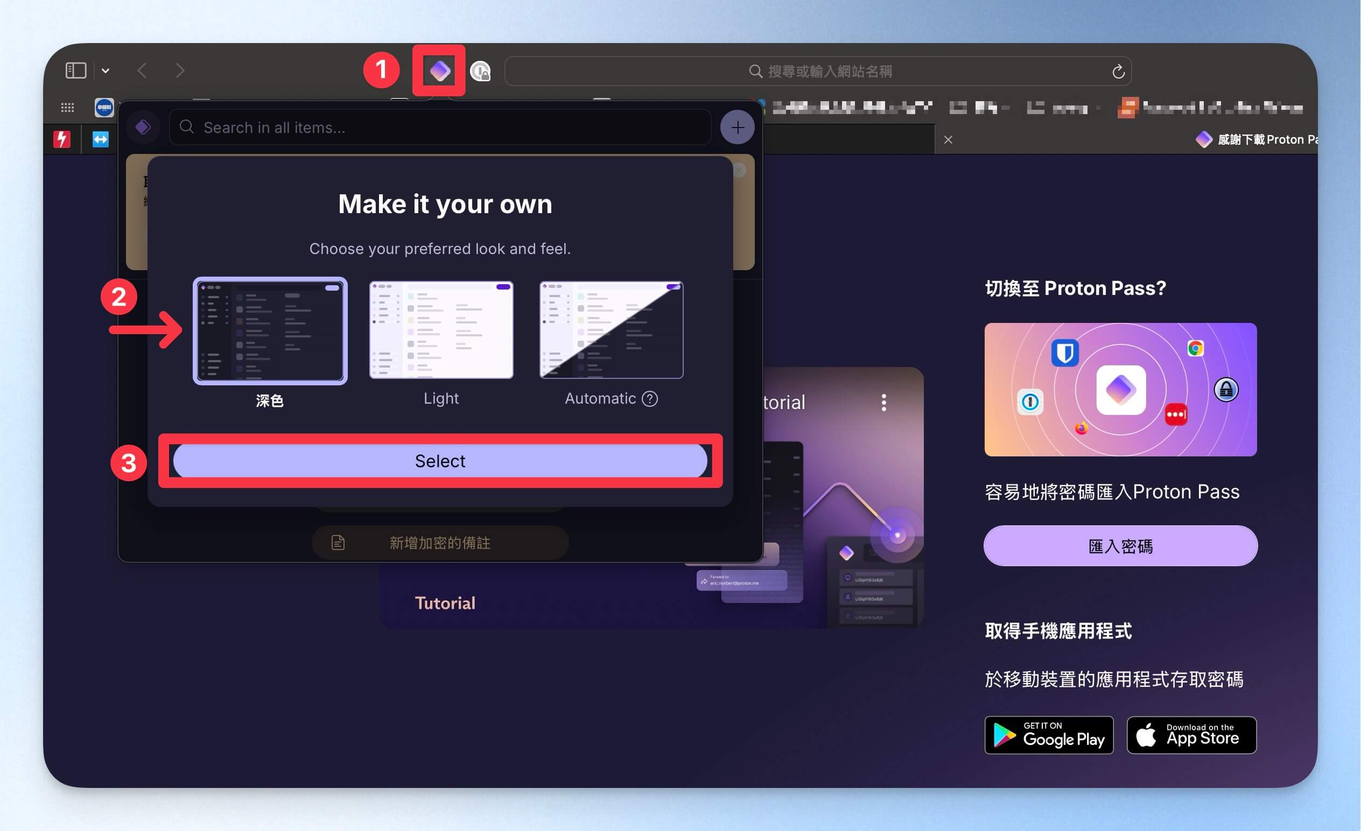The height and width of the screenshot is (831, 1361).
Task: Add a new item with the plus button
Action: click(738, 128)
